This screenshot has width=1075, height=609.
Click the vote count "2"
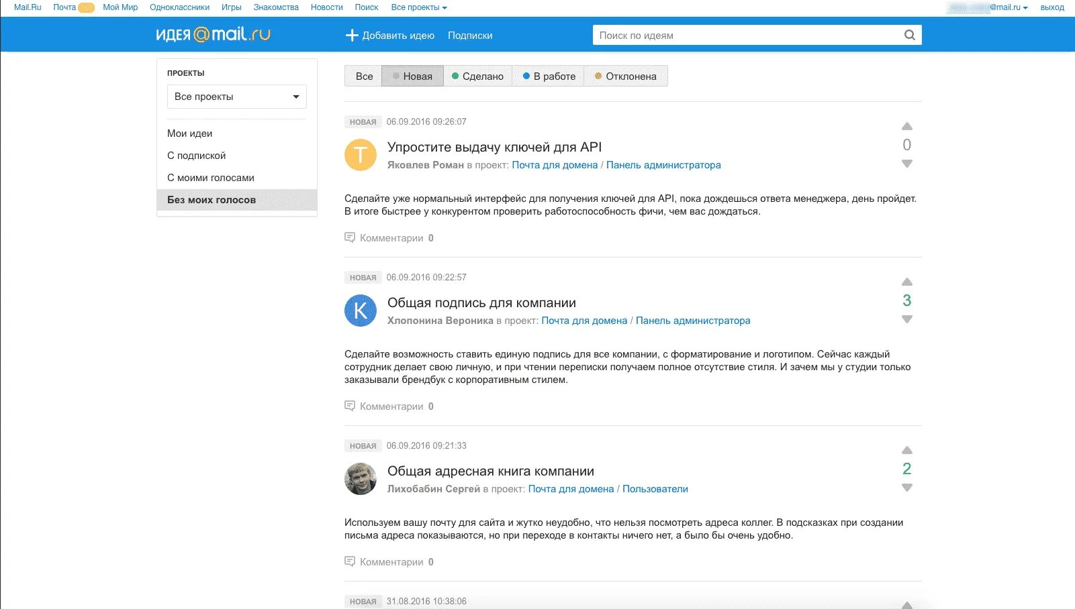click(x=907, y=469)
